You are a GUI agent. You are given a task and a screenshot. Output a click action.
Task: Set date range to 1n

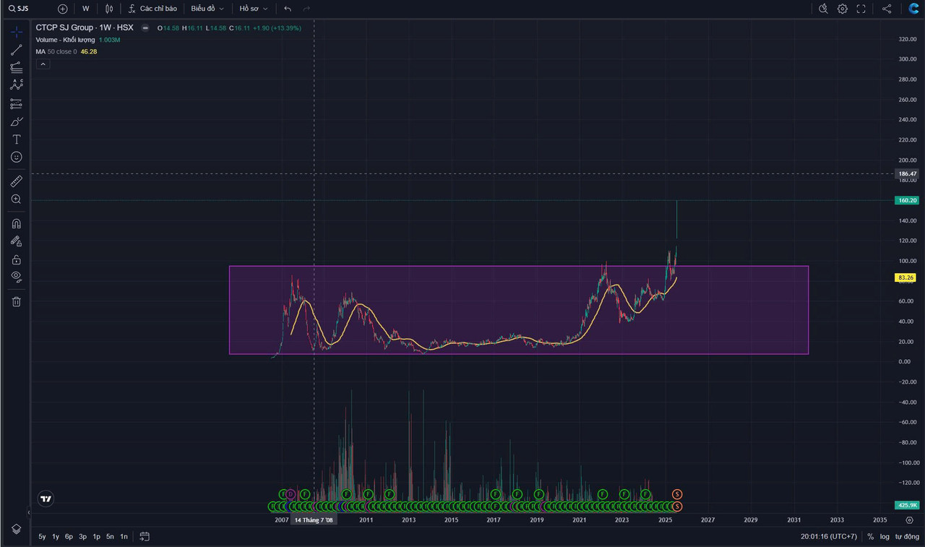(x=124, y=536)
